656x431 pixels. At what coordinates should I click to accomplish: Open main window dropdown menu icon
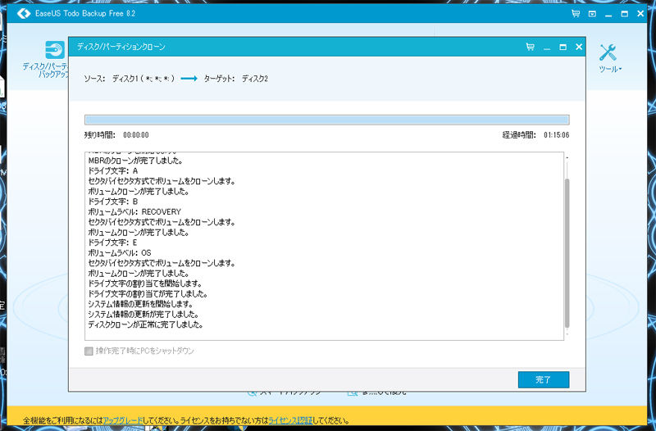[x=592, y=14]
